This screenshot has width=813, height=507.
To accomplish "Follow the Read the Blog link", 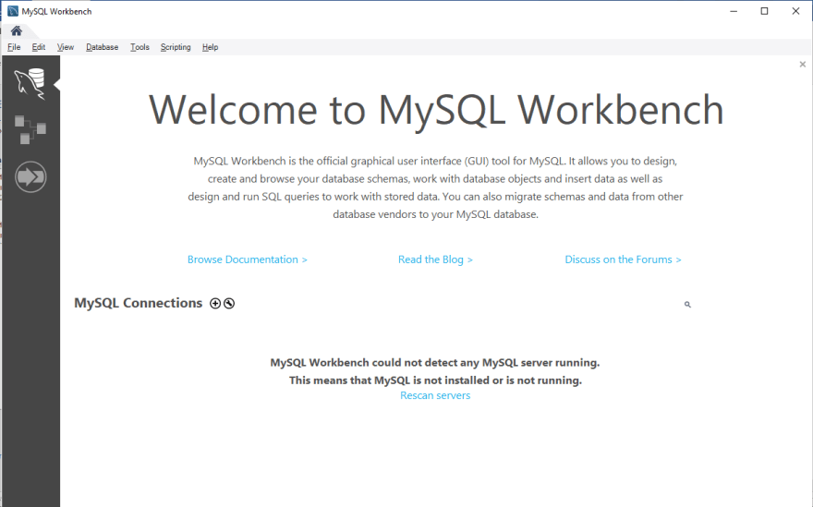I will coord(435,260).
